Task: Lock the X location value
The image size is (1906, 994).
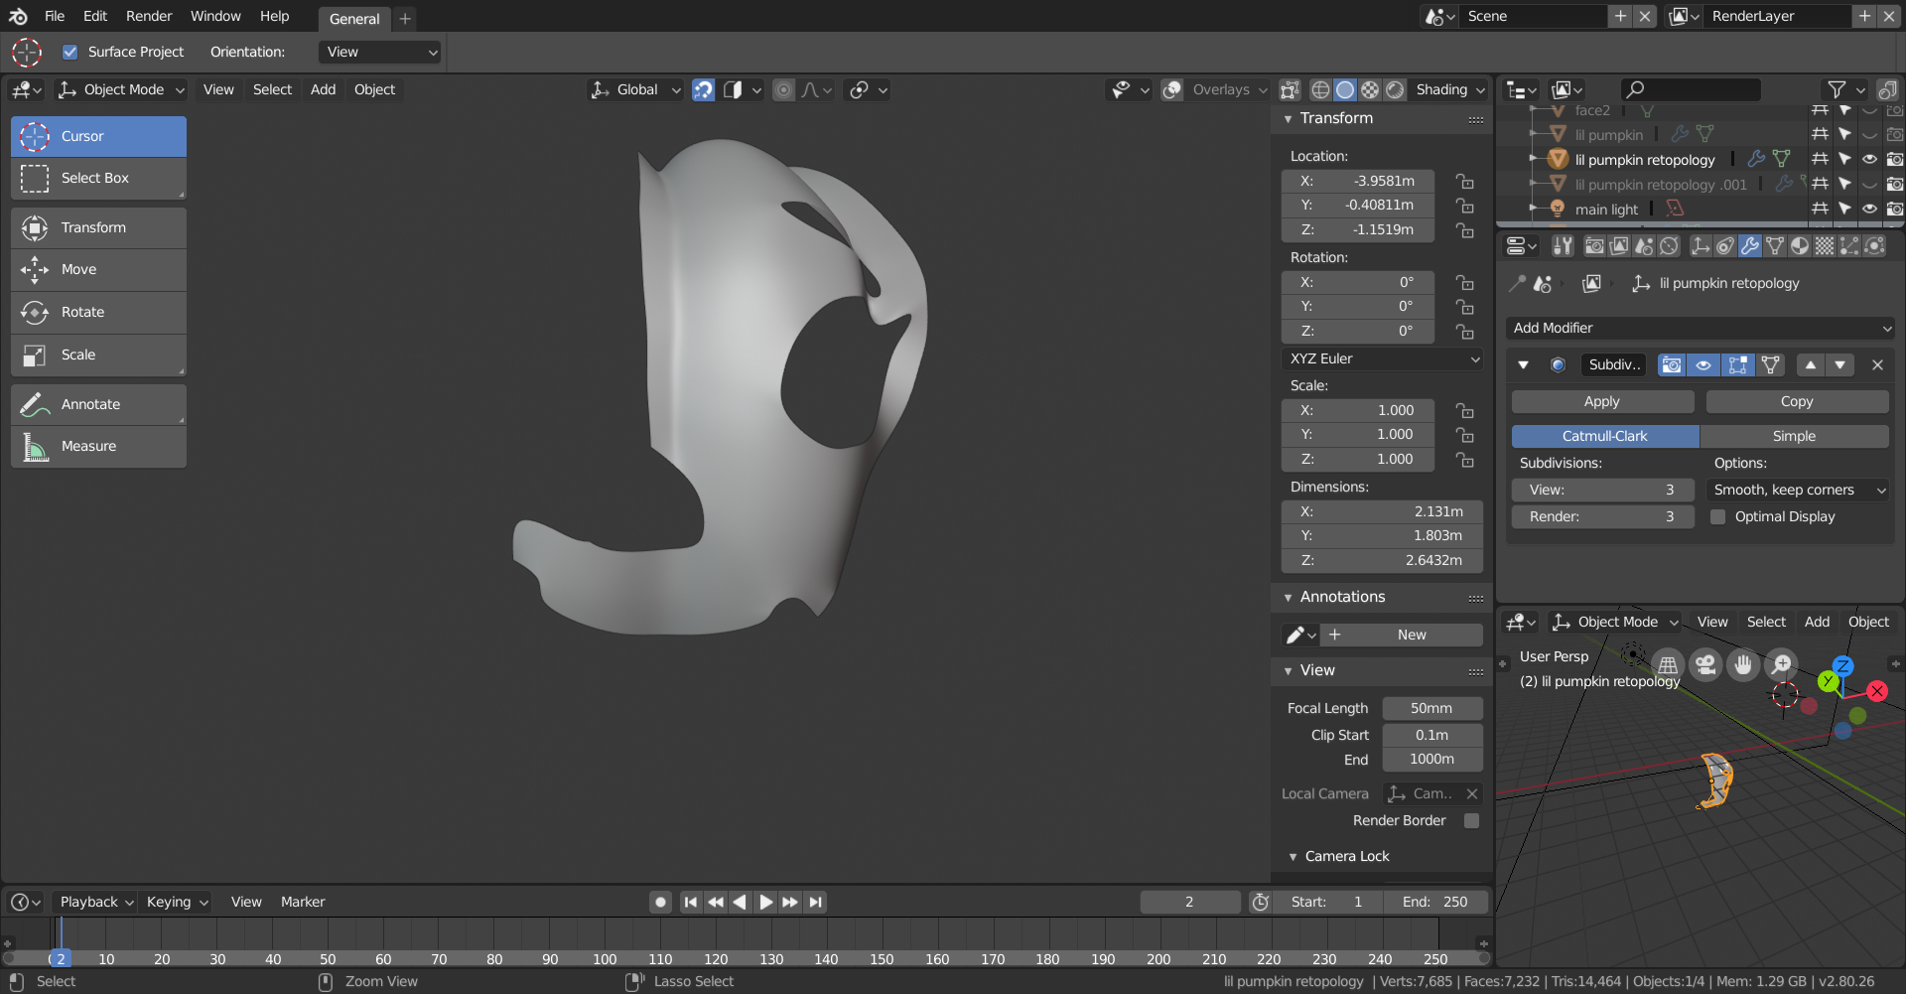Action: click(1464, 182)
